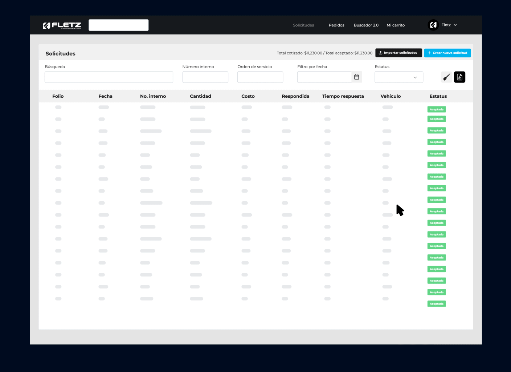The width and height of the screenshot is (511, 372).
Task: Expand the Fletz account menu chevron
Action: point(455,25)
